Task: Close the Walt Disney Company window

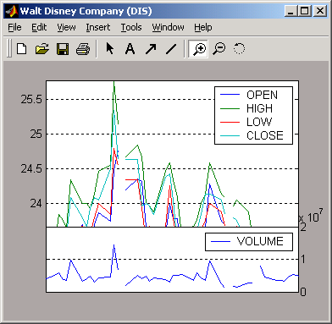Action: 320,11
